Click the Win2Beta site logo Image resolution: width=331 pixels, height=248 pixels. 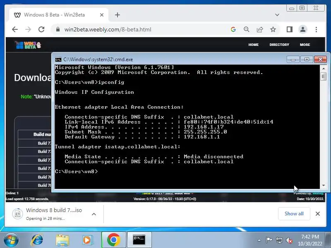point(28,45)
